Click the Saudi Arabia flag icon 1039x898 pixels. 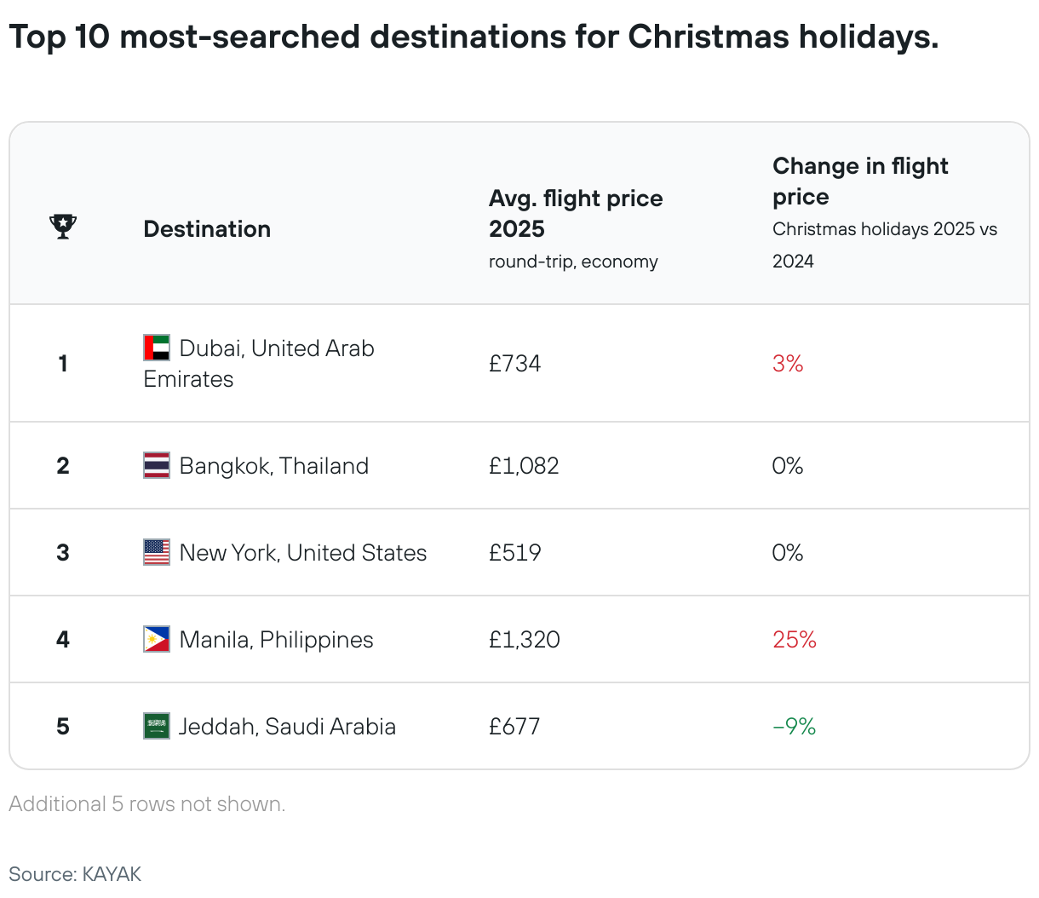[157, 726]
